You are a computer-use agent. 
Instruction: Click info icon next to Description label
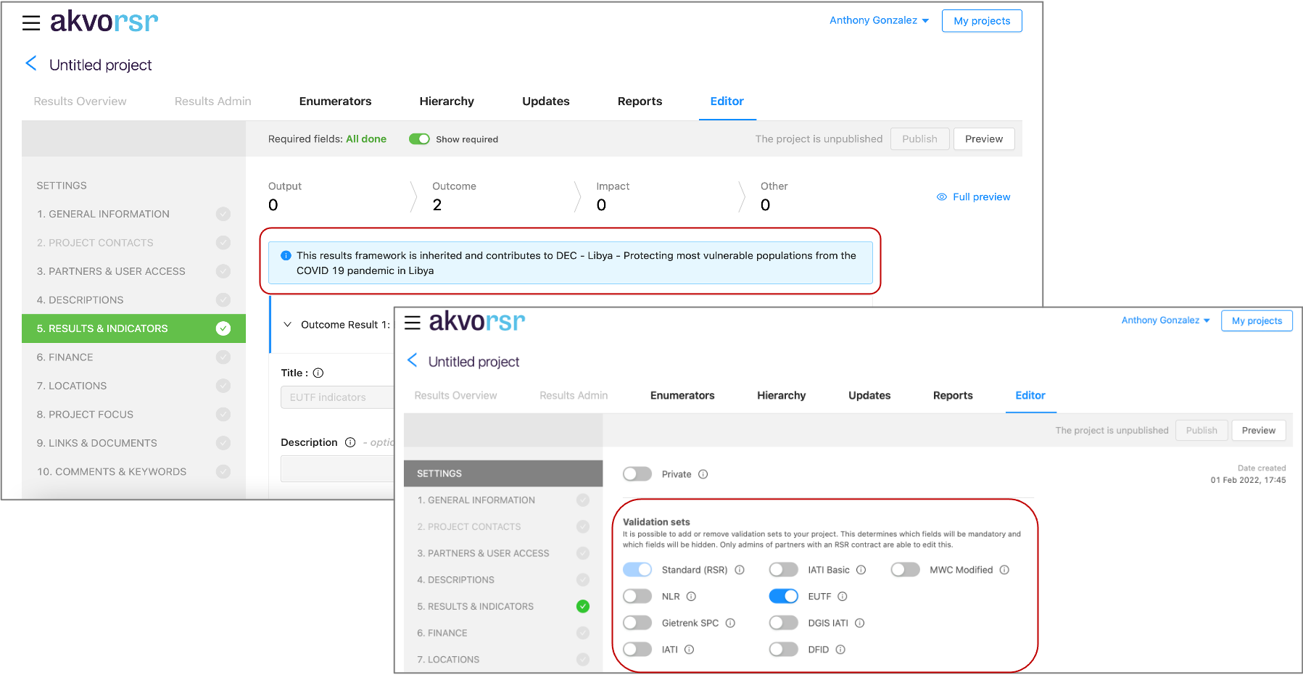pyautogui.click(x=350, y=442)
